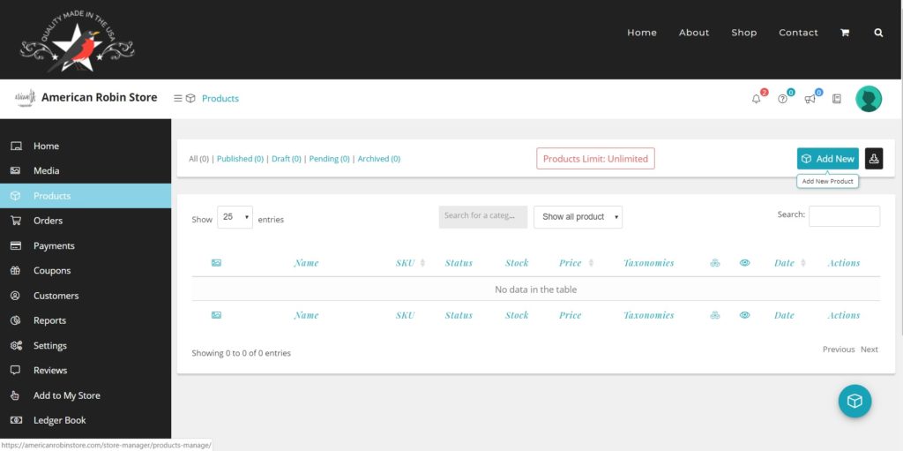903x451 pixels.
Task: Toggle the sidebar hamburger menu icon
Action: 178,98
